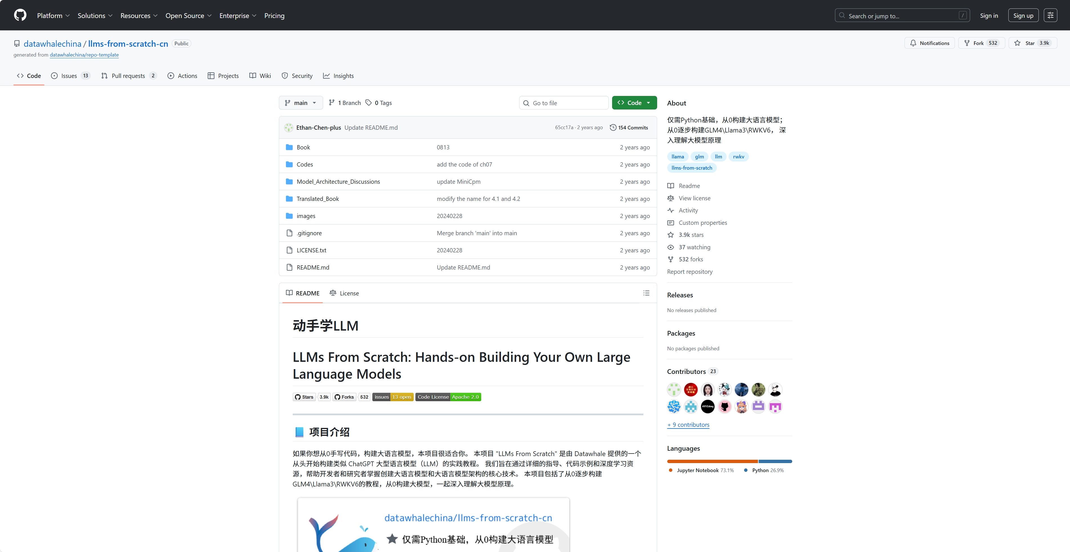Expand the green Code dropdown
Viewport: 1070px width, 552px height.
coord(634,103)
